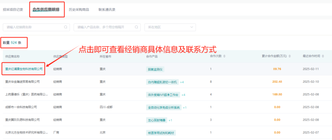
Task: Click the 全自动化学免疫分析系统 tag
Action: 164,107
